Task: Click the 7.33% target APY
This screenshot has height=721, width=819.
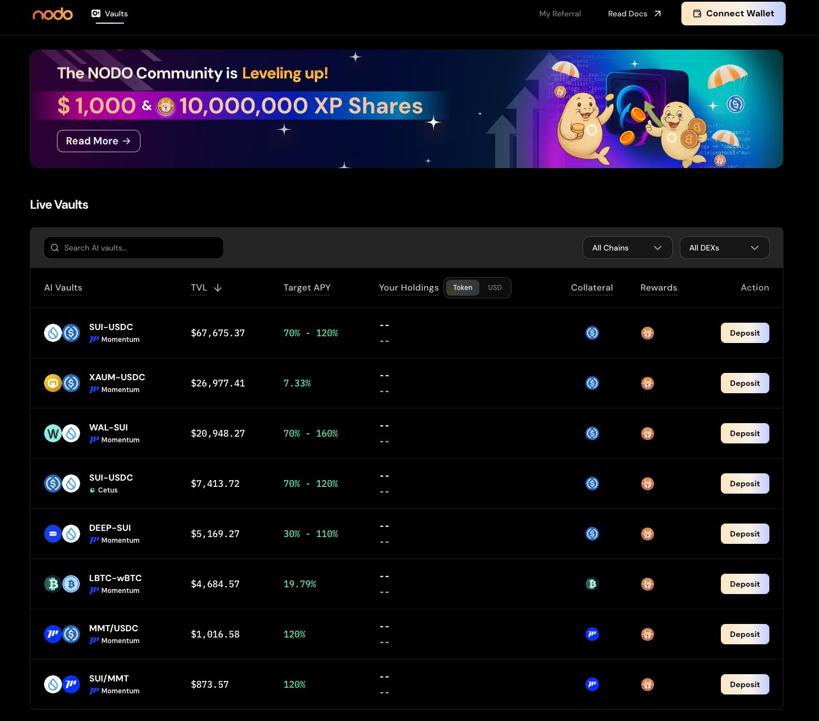Action: (x=297, y=383)
